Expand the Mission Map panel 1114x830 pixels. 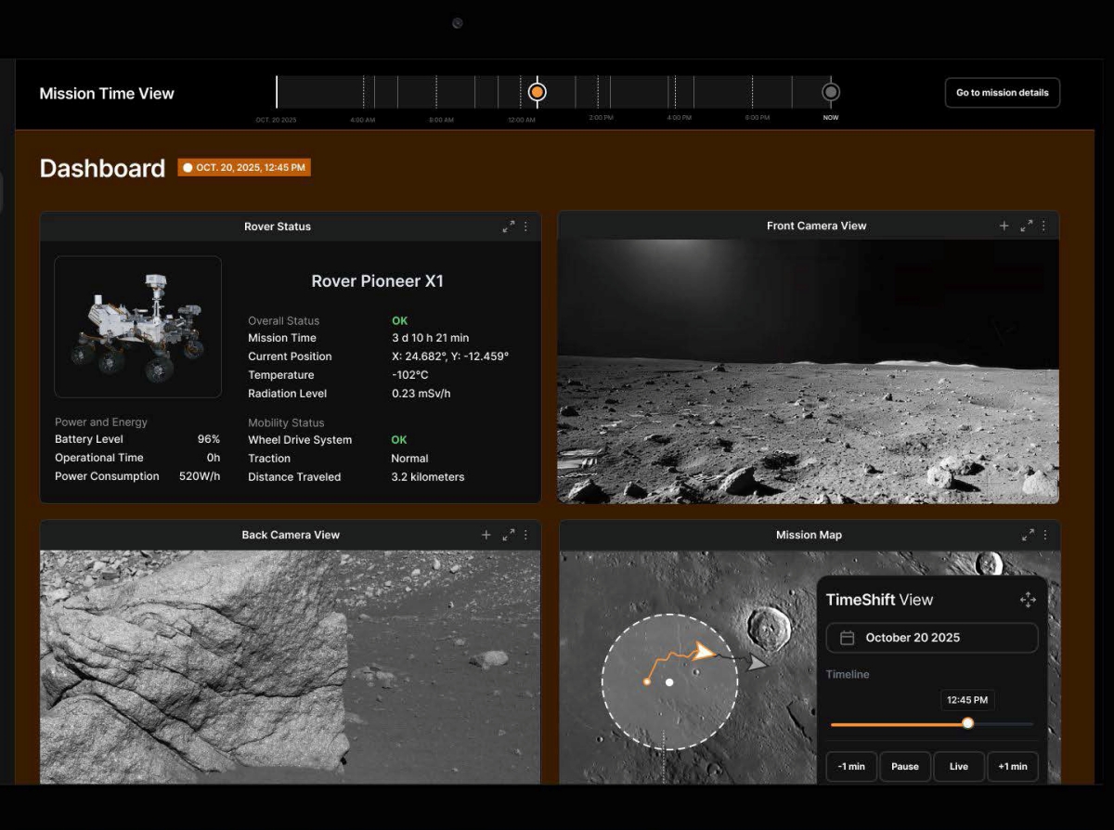[x=1028, y=535]
